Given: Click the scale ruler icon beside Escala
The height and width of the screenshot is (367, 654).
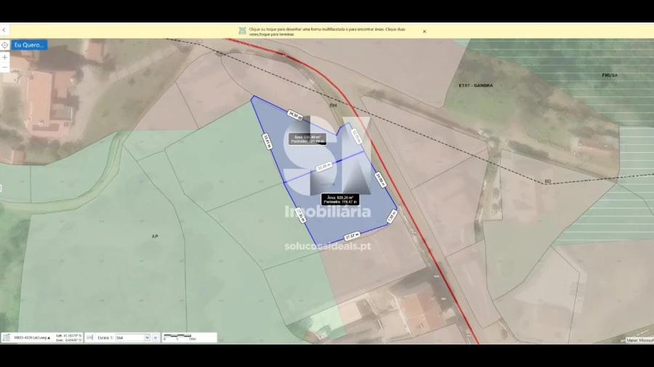Looking at the screenshot, I should tap(89, 338).
